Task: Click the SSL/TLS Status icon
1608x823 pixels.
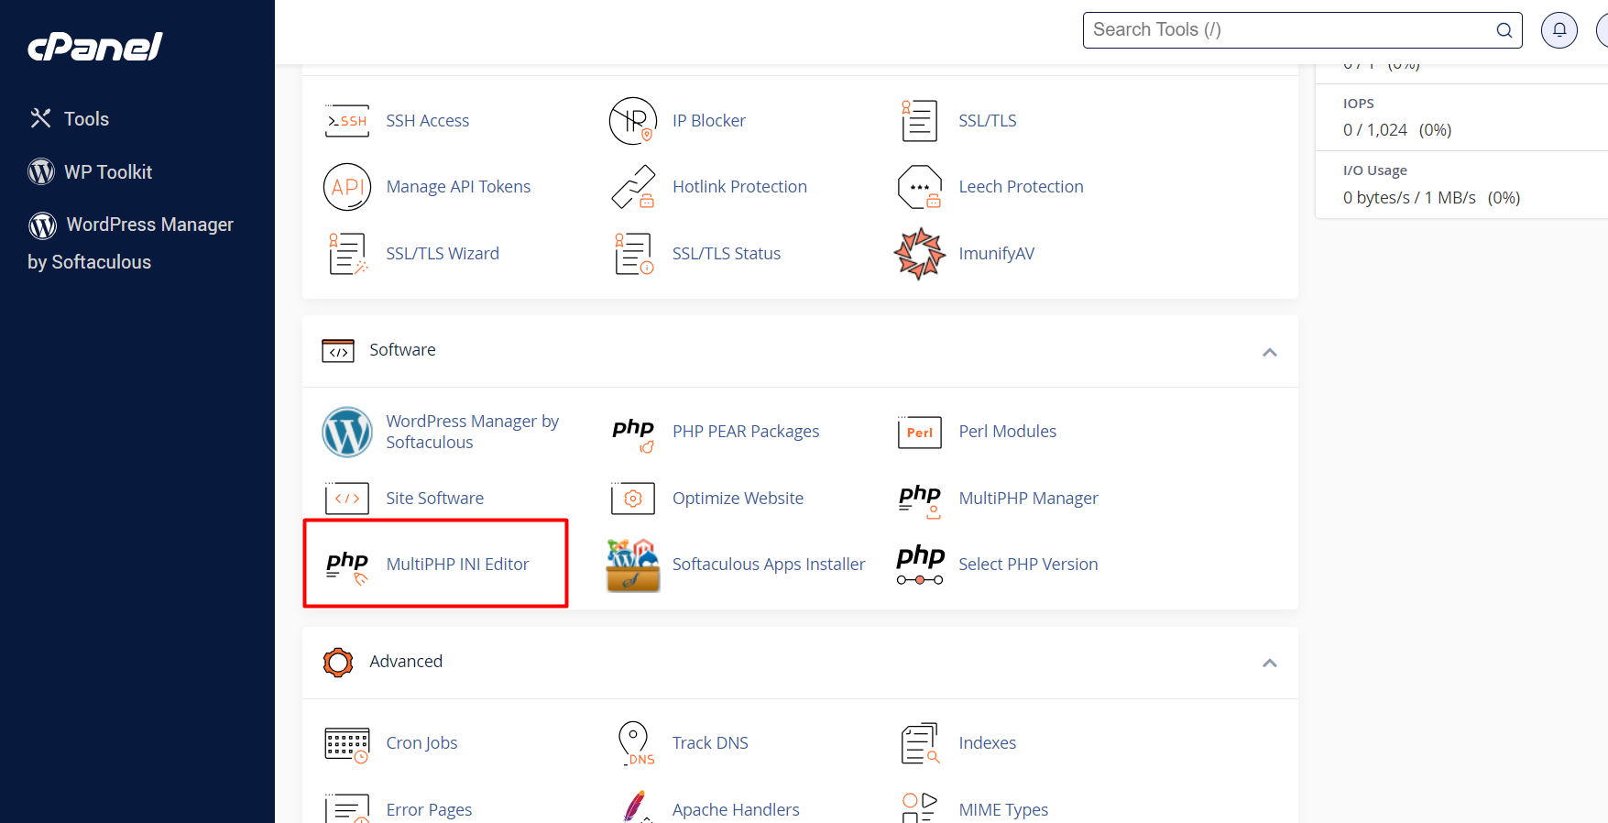Action: pos(633,254)
